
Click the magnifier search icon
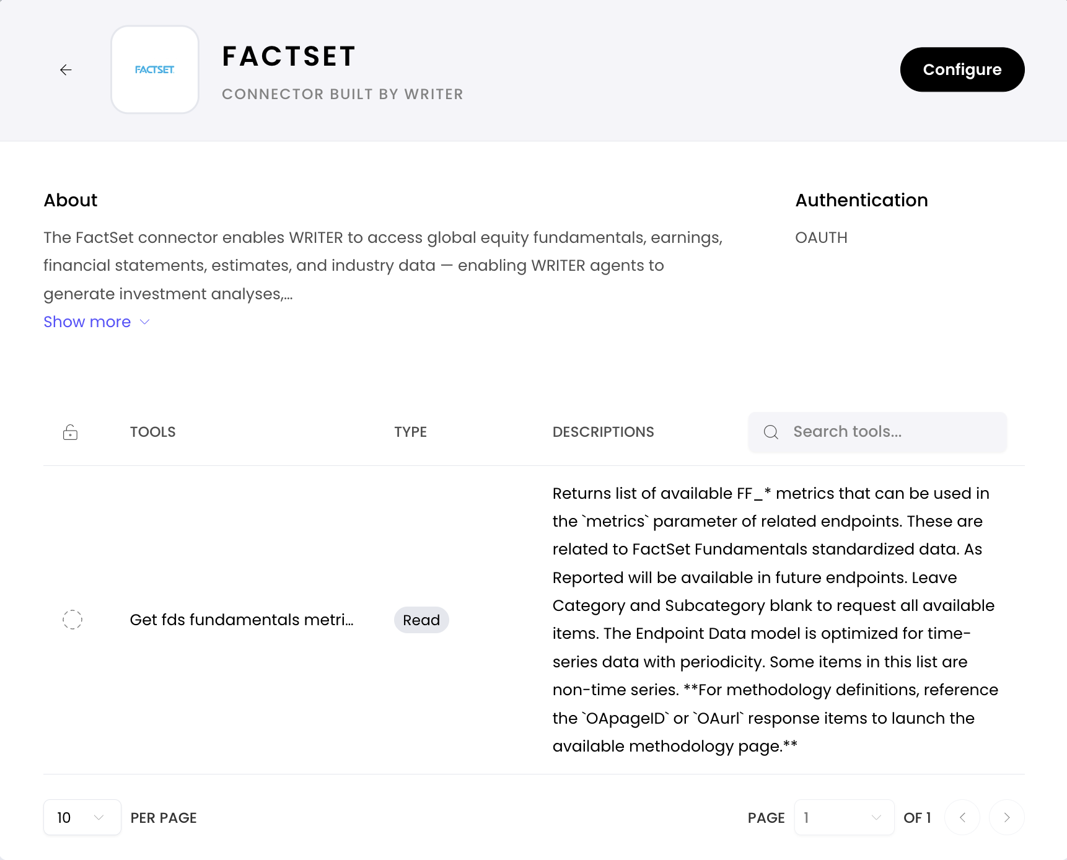coord(771,432)
